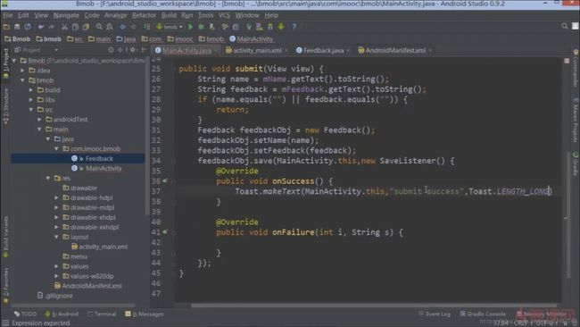This screenshot has height=327, width=580.
Task: Open Project panel settings gear icon
Action: coord(133,50)
